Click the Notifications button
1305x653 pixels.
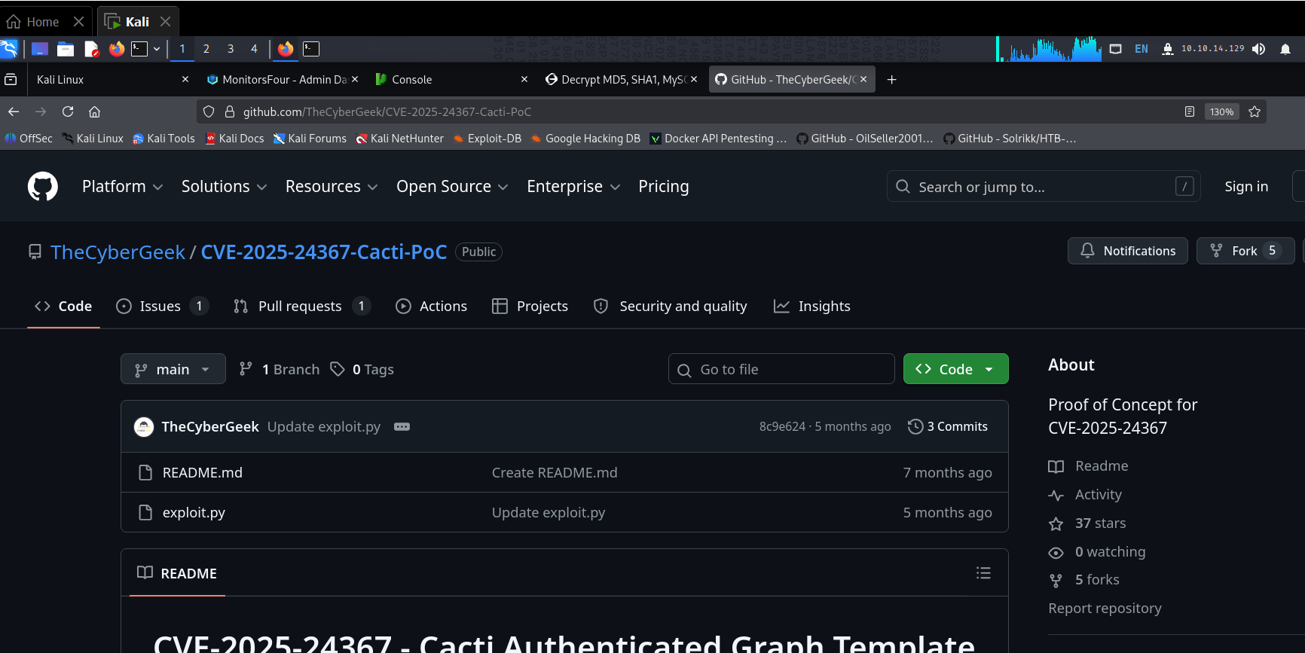pyautogui.click(x=1128, y=251)
